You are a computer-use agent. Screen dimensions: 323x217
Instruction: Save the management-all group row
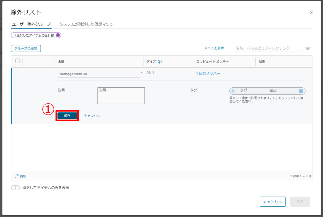[x=67, y=116]
